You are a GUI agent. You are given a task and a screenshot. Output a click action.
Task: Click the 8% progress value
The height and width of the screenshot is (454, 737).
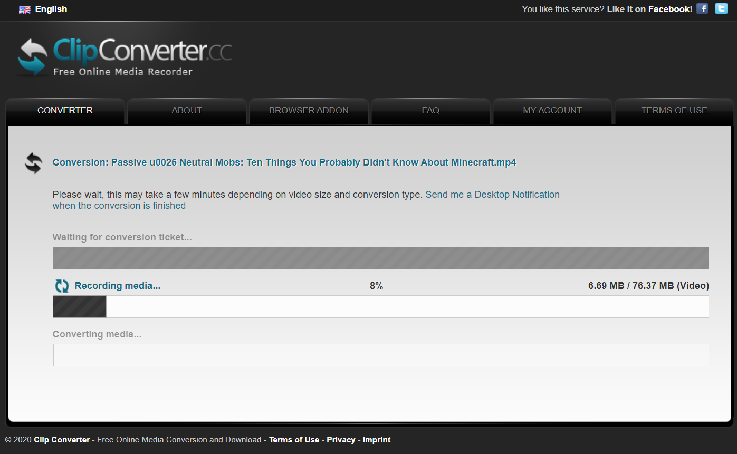pos(376,286)
